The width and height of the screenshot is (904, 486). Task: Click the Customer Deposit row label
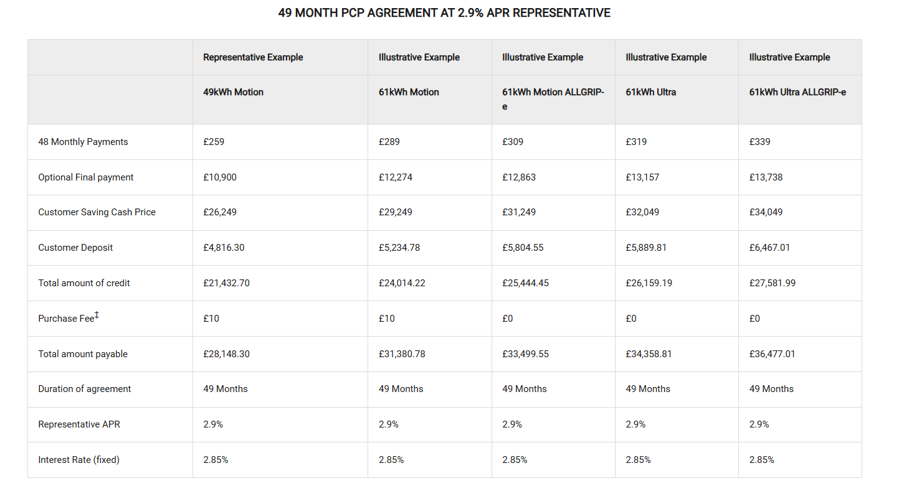pyautogui.click(x=75, y=248)
